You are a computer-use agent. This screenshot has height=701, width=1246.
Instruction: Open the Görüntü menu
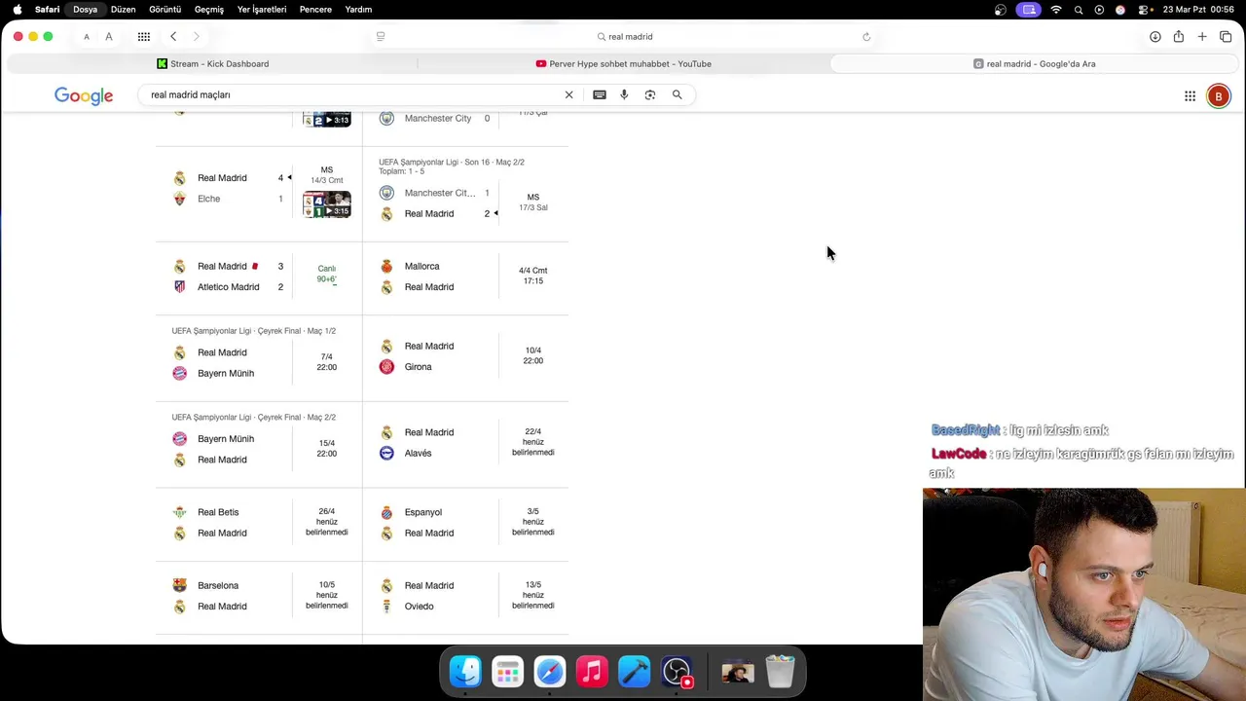(x=165, y=10)
